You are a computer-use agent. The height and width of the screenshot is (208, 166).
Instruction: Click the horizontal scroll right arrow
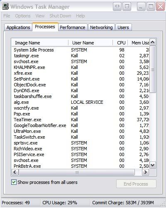point(145,172)
